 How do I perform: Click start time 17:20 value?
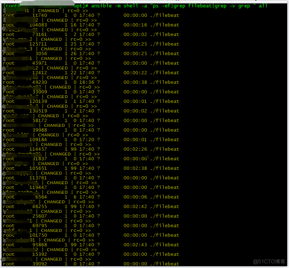pos(87,140)
